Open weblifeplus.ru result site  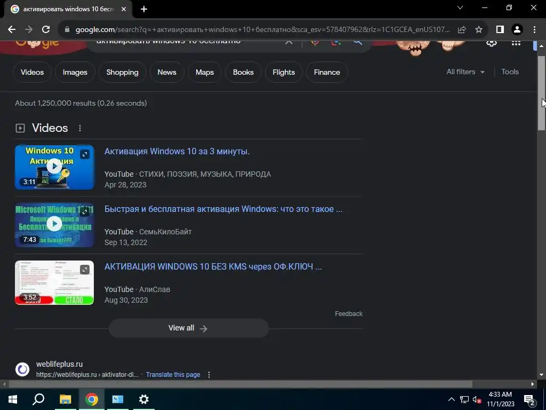click(60, 364)
